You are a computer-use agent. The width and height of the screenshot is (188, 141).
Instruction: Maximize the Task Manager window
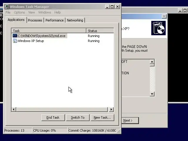[x=112, y=7]
